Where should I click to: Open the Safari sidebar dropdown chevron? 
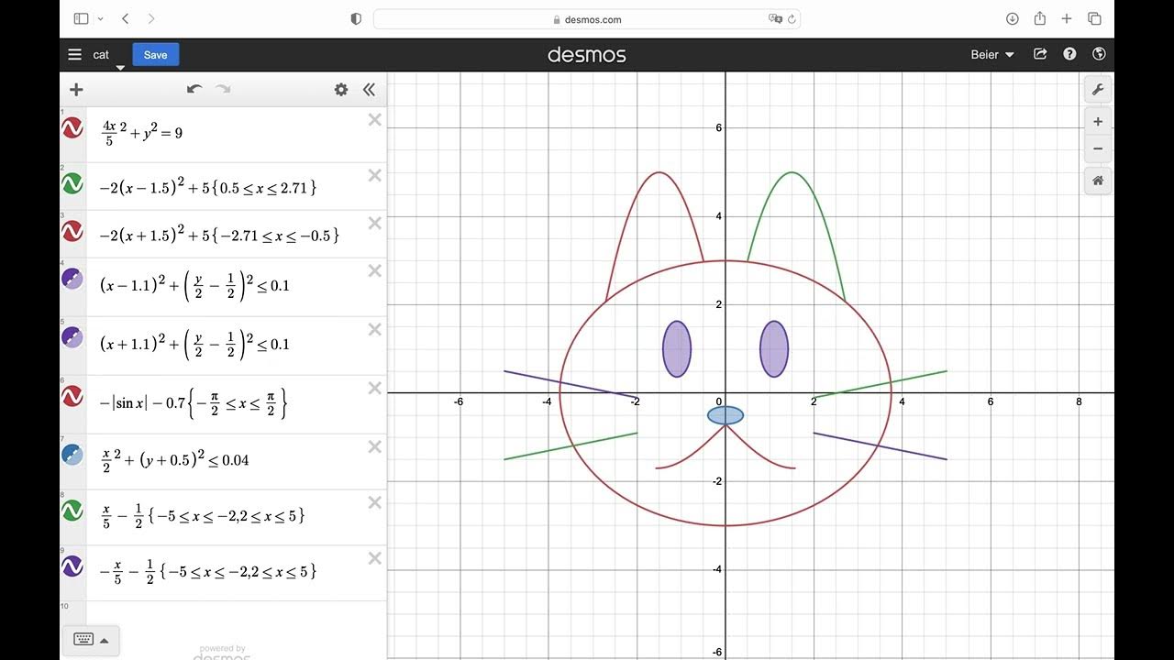(100, 18)
